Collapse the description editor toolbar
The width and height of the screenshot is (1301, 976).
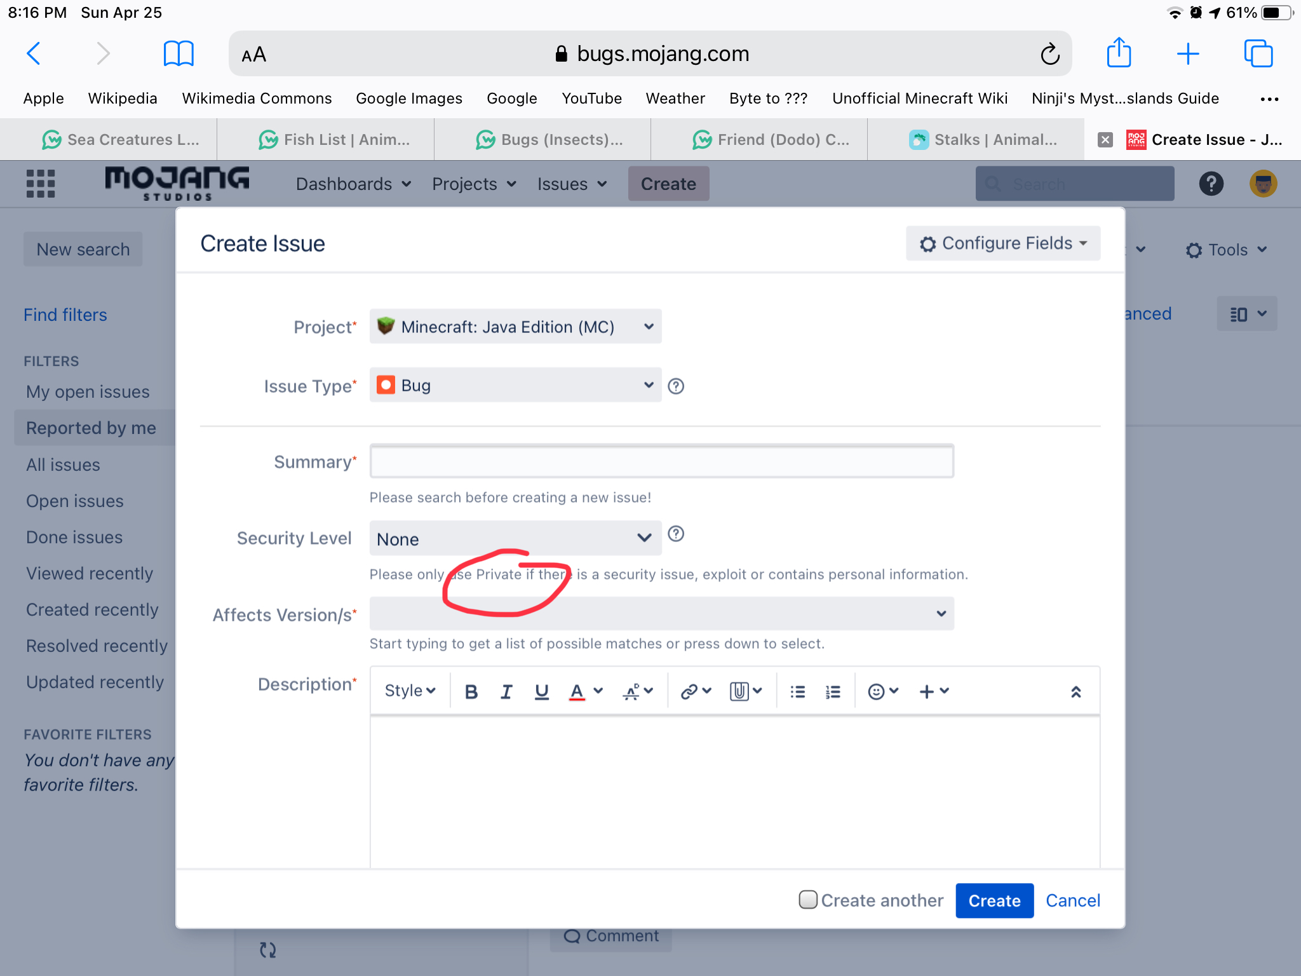coord(1075,691)
